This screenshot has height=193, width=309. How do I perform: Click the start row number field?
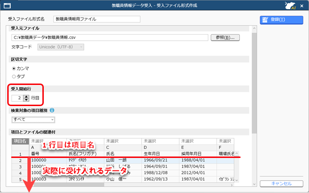pyautogui.click(x=17, y=98)
